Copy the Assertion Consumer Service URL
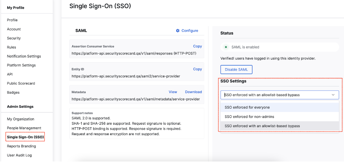The image size is (344, 162). 197,46
